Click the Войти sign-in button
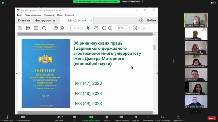The height and width of the screenshot is (122, 218). click(x=151, y=20)
